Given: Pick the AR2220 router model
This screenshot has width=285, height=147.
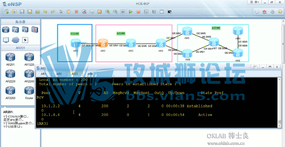Looking at the screenshot, I should (10, 74).
